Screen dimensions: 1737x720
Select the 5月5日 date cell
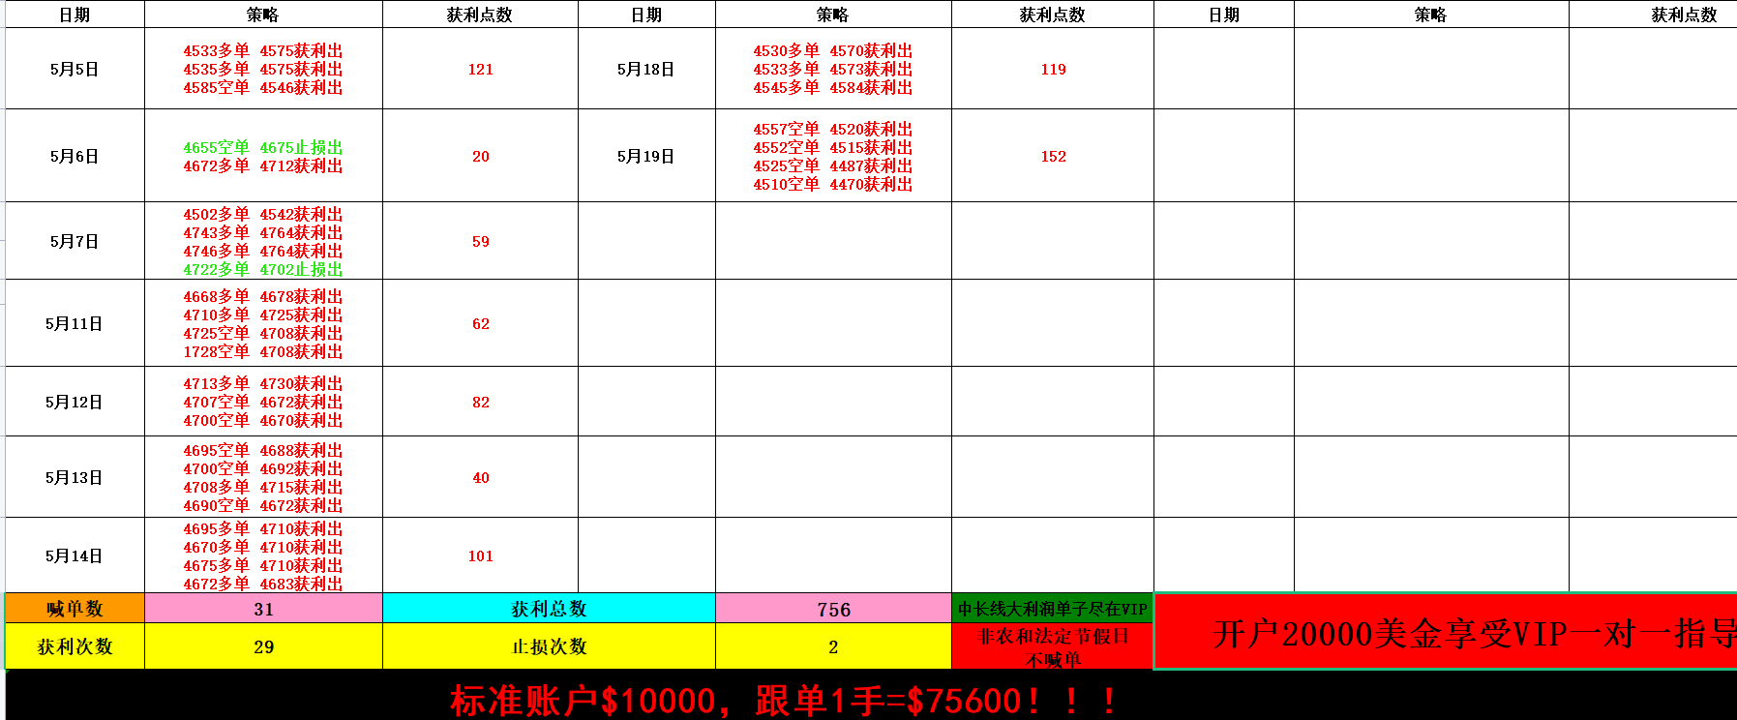[x=75, y=69]
